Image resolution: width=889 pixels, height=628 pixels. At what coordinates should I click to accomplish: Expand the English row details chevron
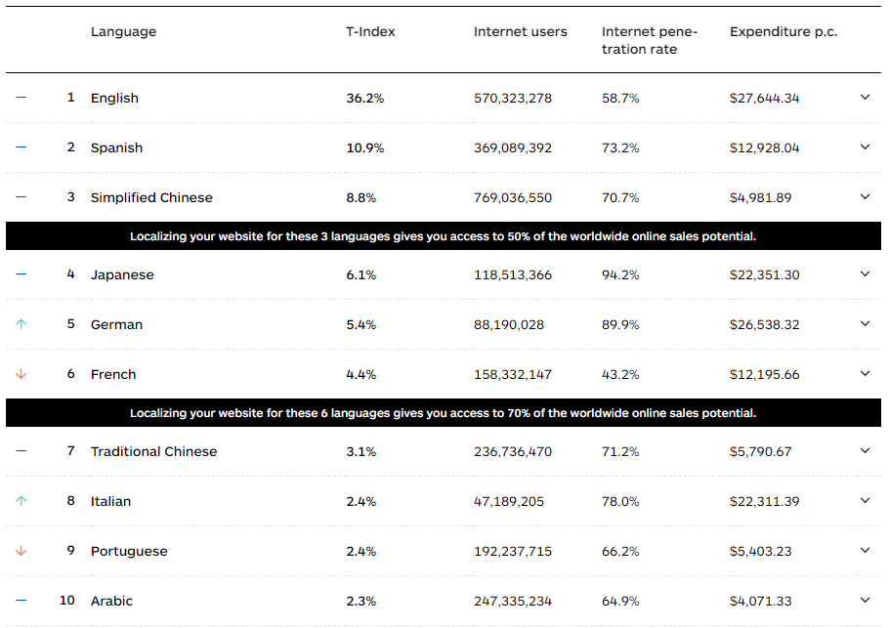865,98
